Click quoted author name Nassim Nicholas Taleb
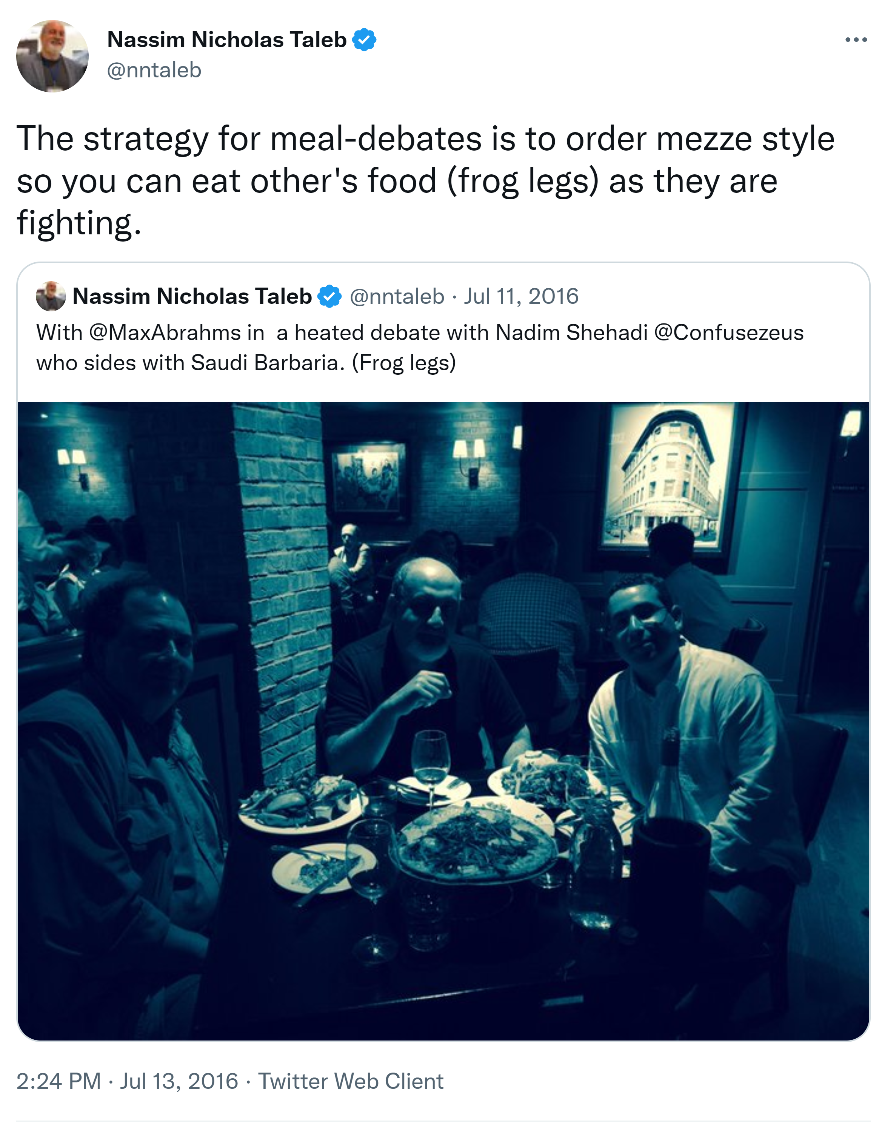 pos(192,297)
